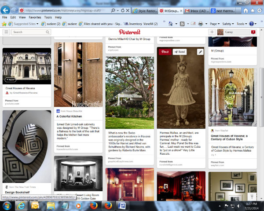
Task: Open the blue Help question mark icon
Action: [x=251, y=24]
